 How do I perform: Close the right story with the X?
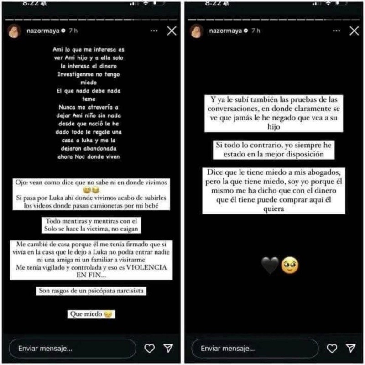[355, 31]
